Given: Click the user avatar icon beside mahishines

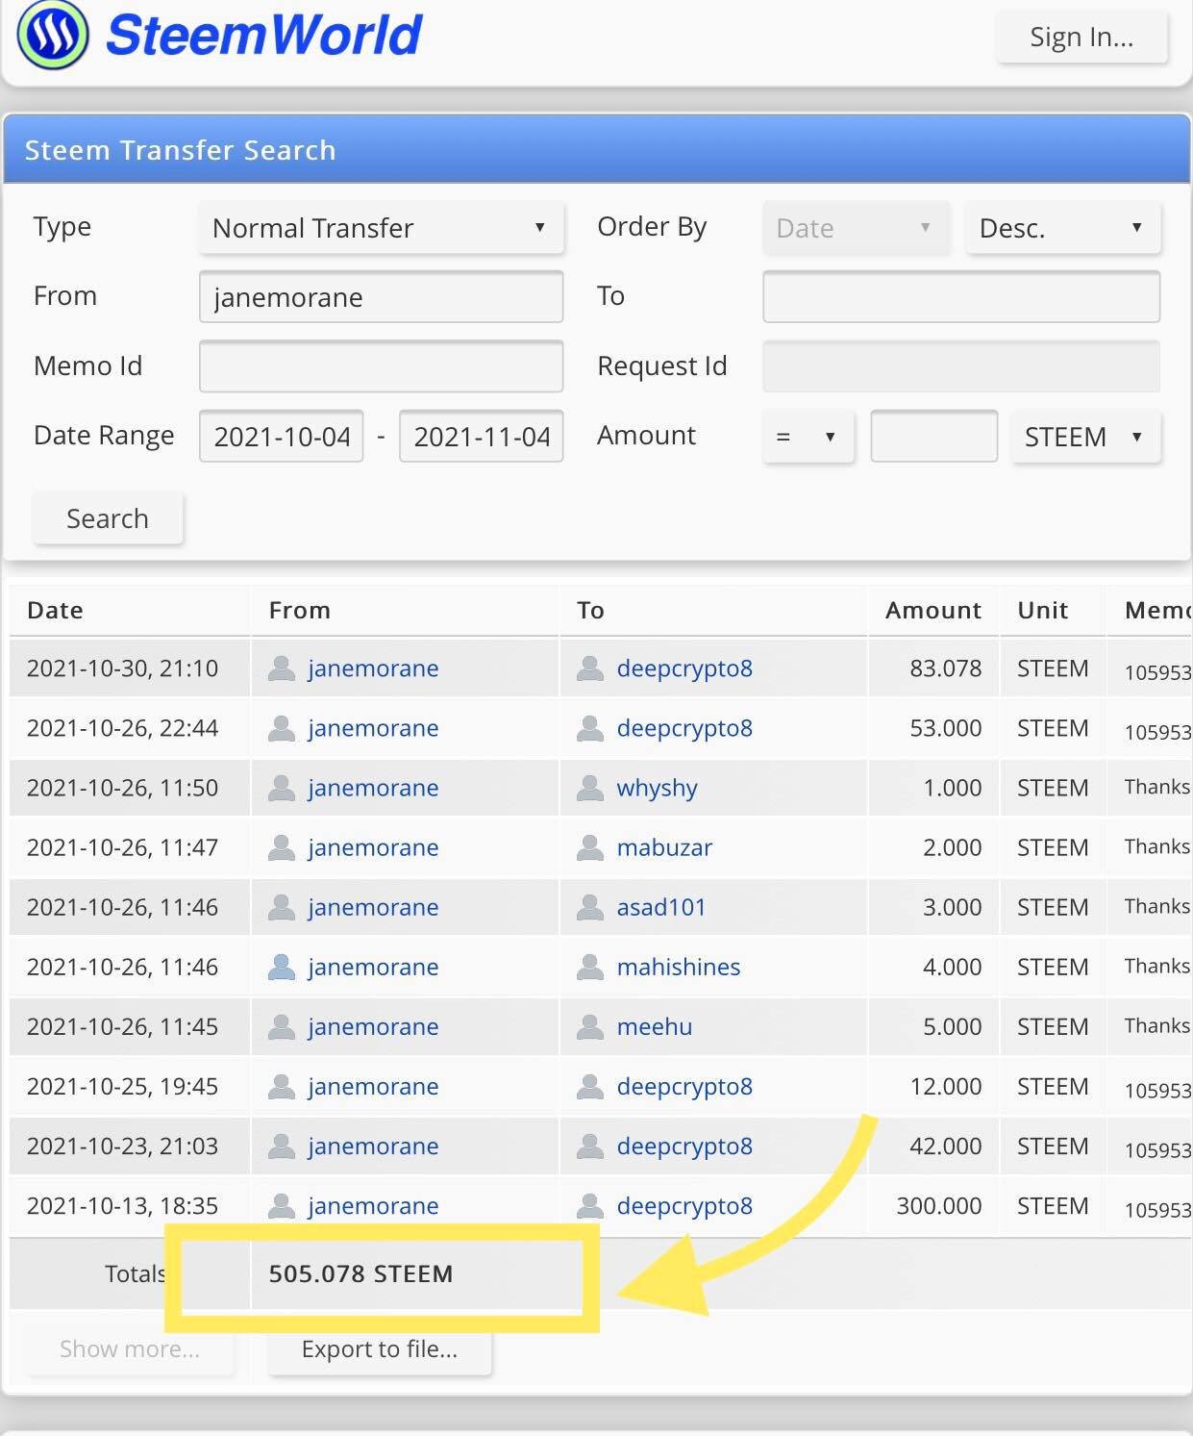Looking at the screenshot, I should click(x=589, y=967).
